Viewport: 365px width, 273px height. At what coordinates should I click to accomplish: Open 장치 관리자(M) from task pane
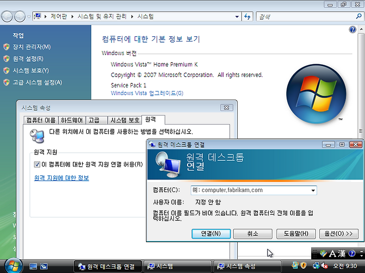(x=31, y=47)
